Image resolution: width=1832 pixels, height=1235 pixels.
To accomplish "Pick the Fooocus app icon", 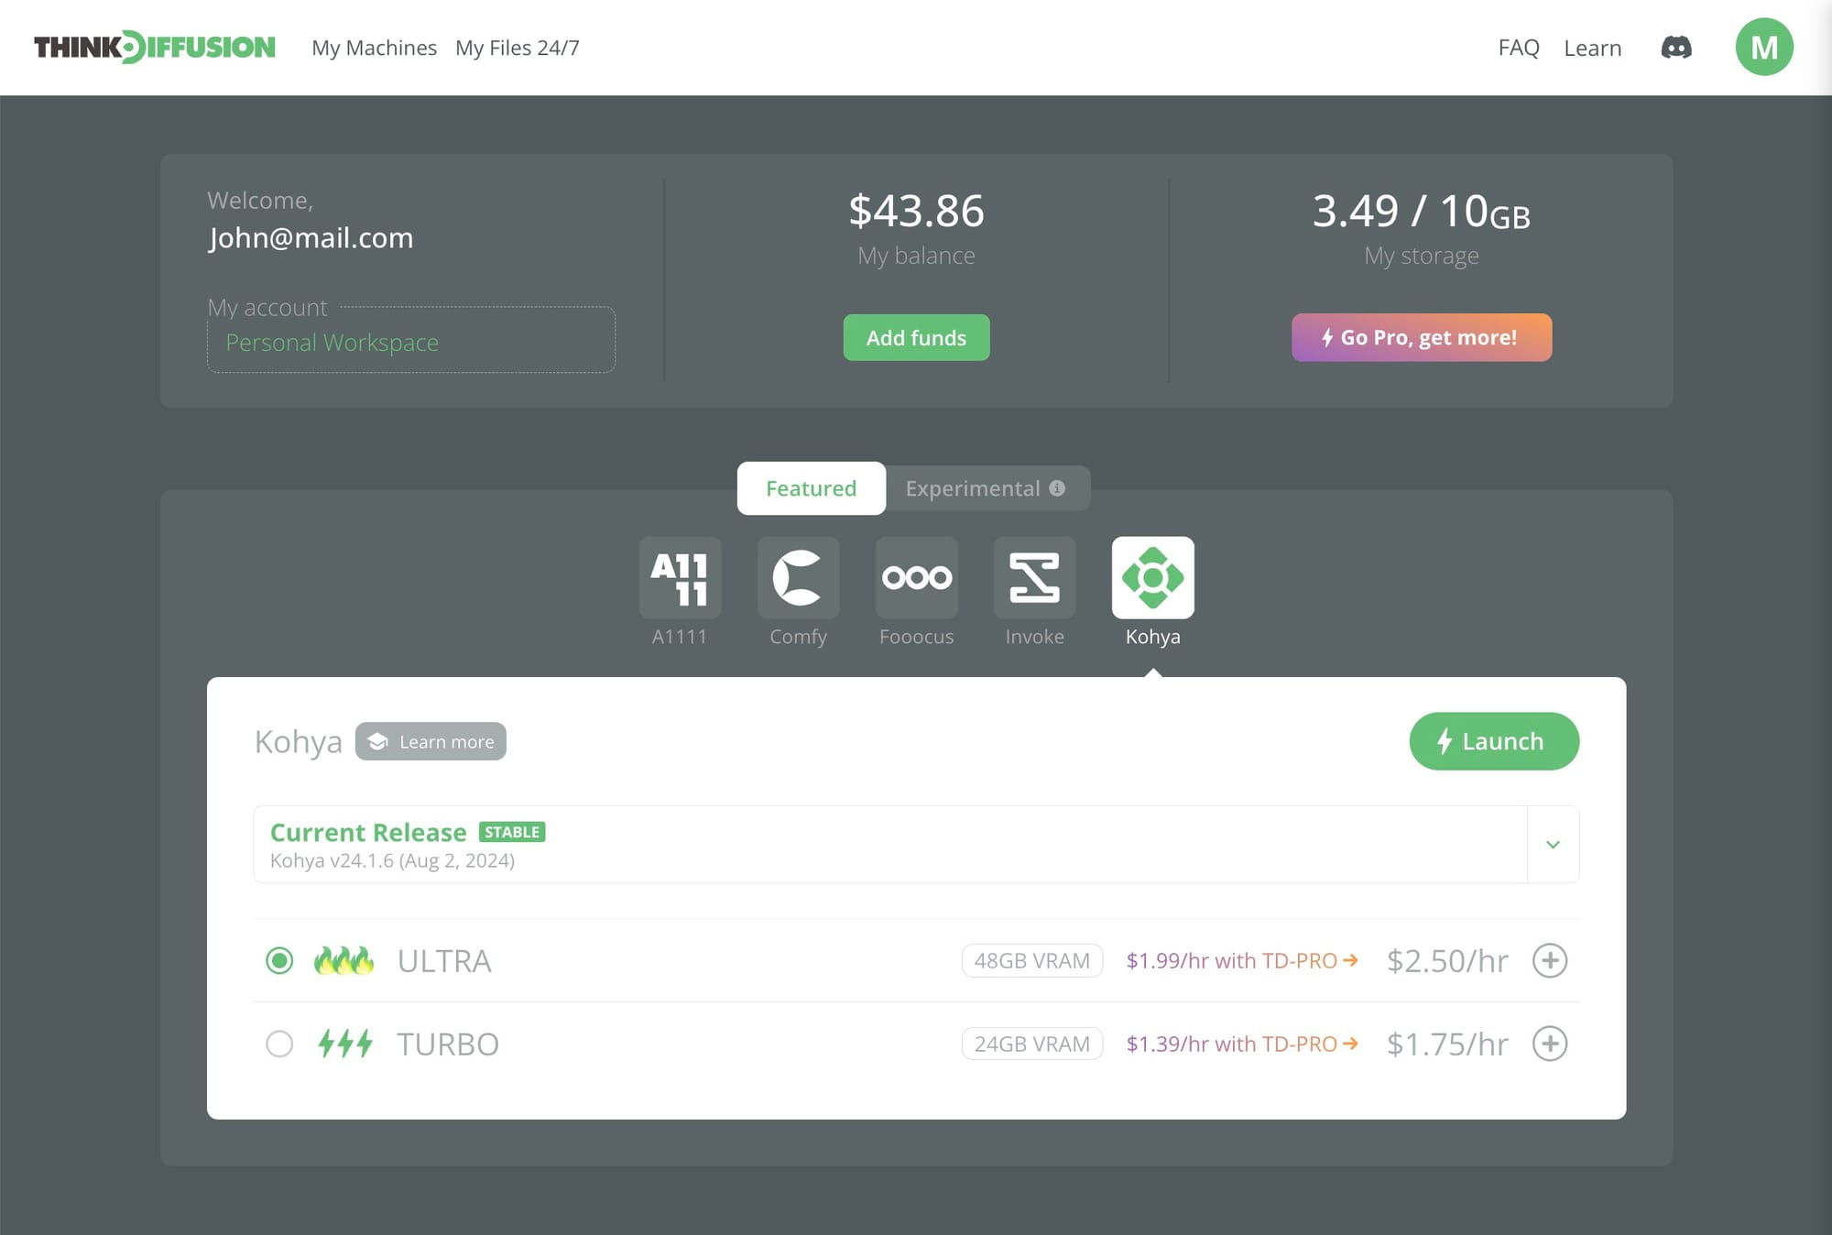I will coord(916,577).
